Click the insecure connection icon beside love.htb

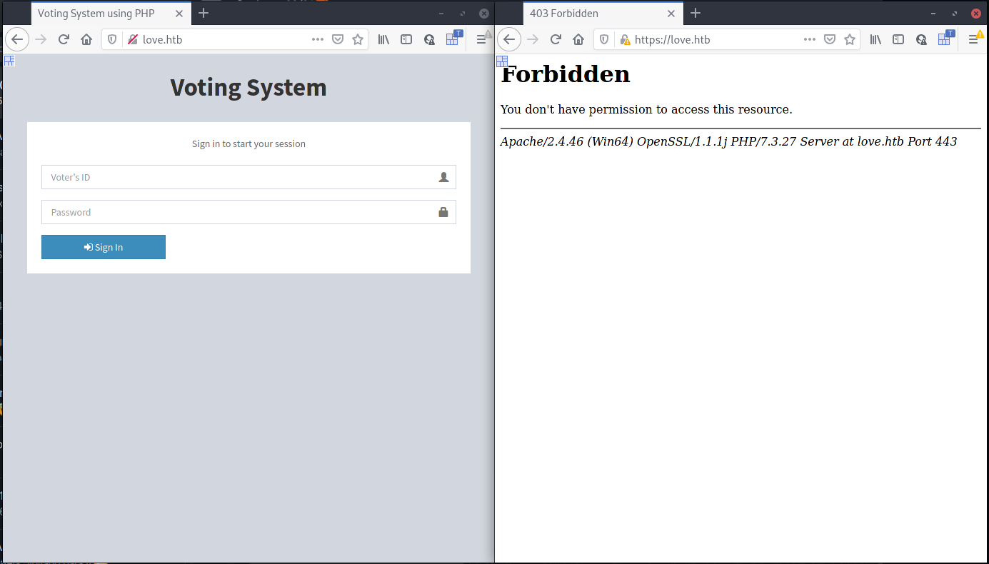pos(132,40)
